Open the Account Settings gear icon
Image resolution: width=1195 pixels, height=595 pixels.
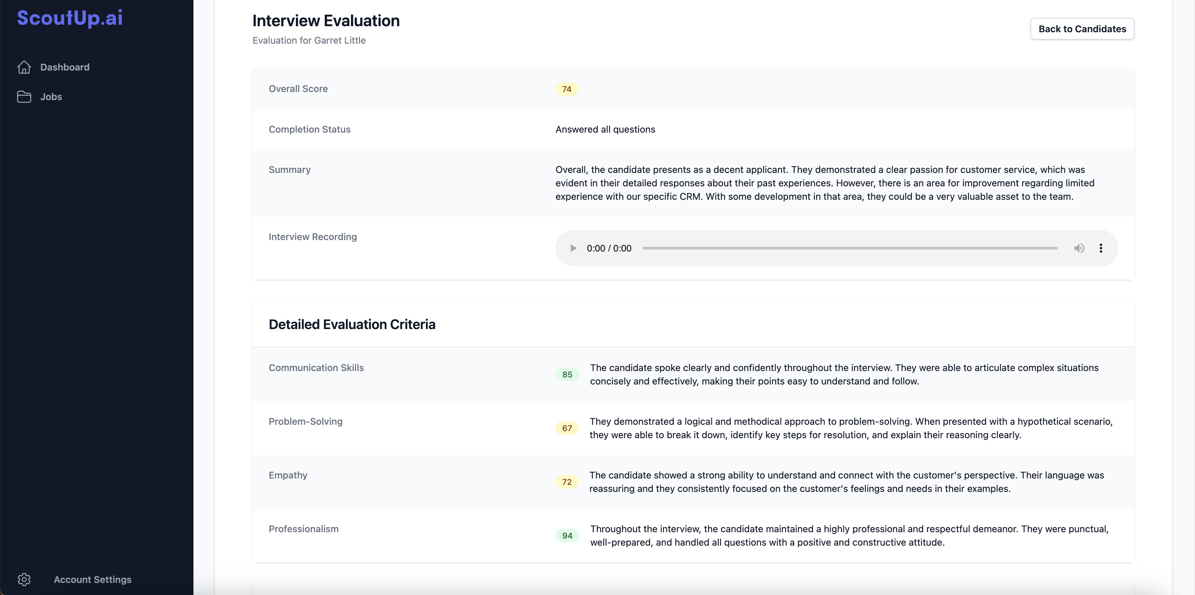point(24,579)
